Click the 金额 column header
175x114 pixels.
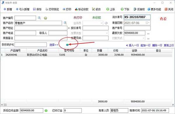click(134, 51)
